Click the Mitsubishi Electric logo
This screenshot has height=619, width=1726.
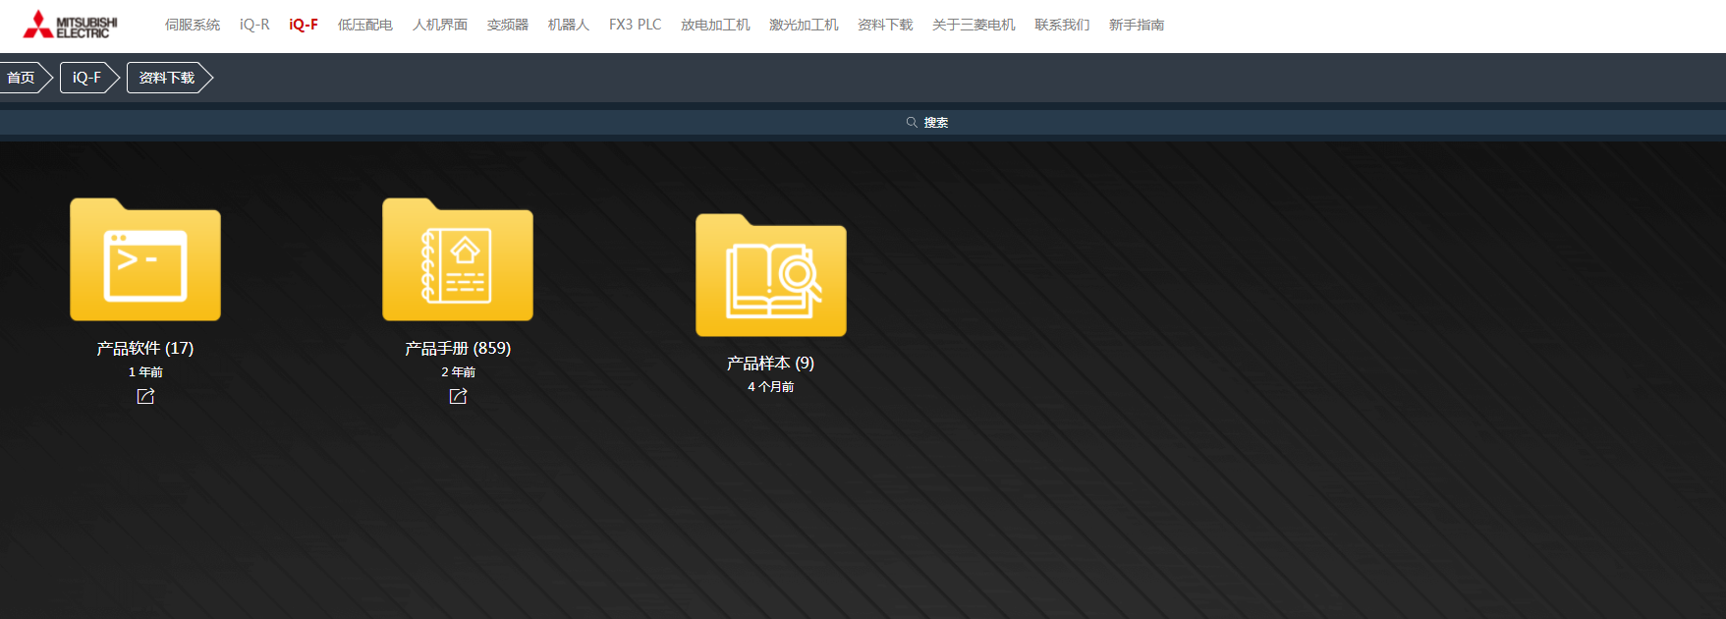pyautogui.click(x=70, y=26)
